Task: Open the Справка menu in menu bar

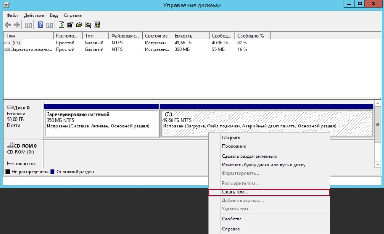Action: click(73, 15)
